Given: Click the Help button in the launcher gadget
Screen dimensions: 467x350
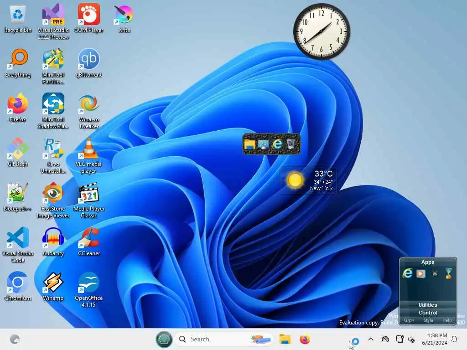Looking at the screenshot, I should [x=447, y=320].
